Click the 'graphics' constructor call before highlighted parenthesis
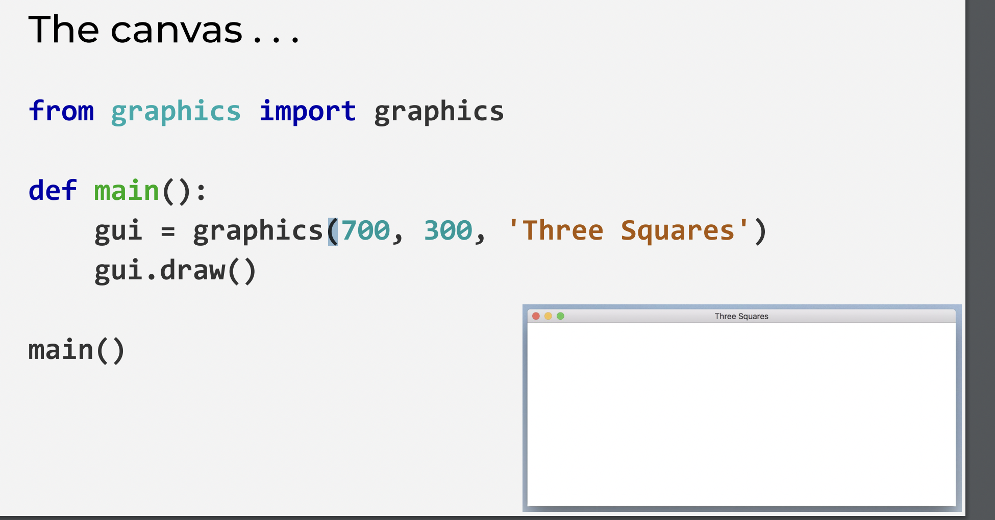The height and width of the screenshot is (520, 995). (x=258, y=231)
